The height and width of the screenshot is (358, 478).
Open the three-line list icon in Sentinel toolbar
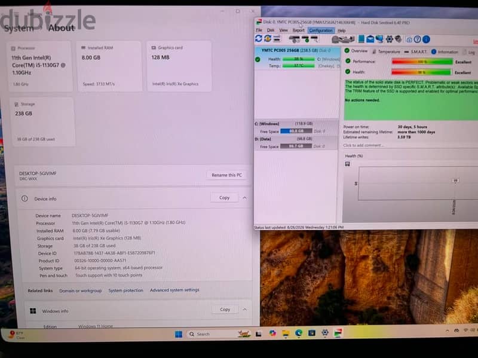[277, 39]
